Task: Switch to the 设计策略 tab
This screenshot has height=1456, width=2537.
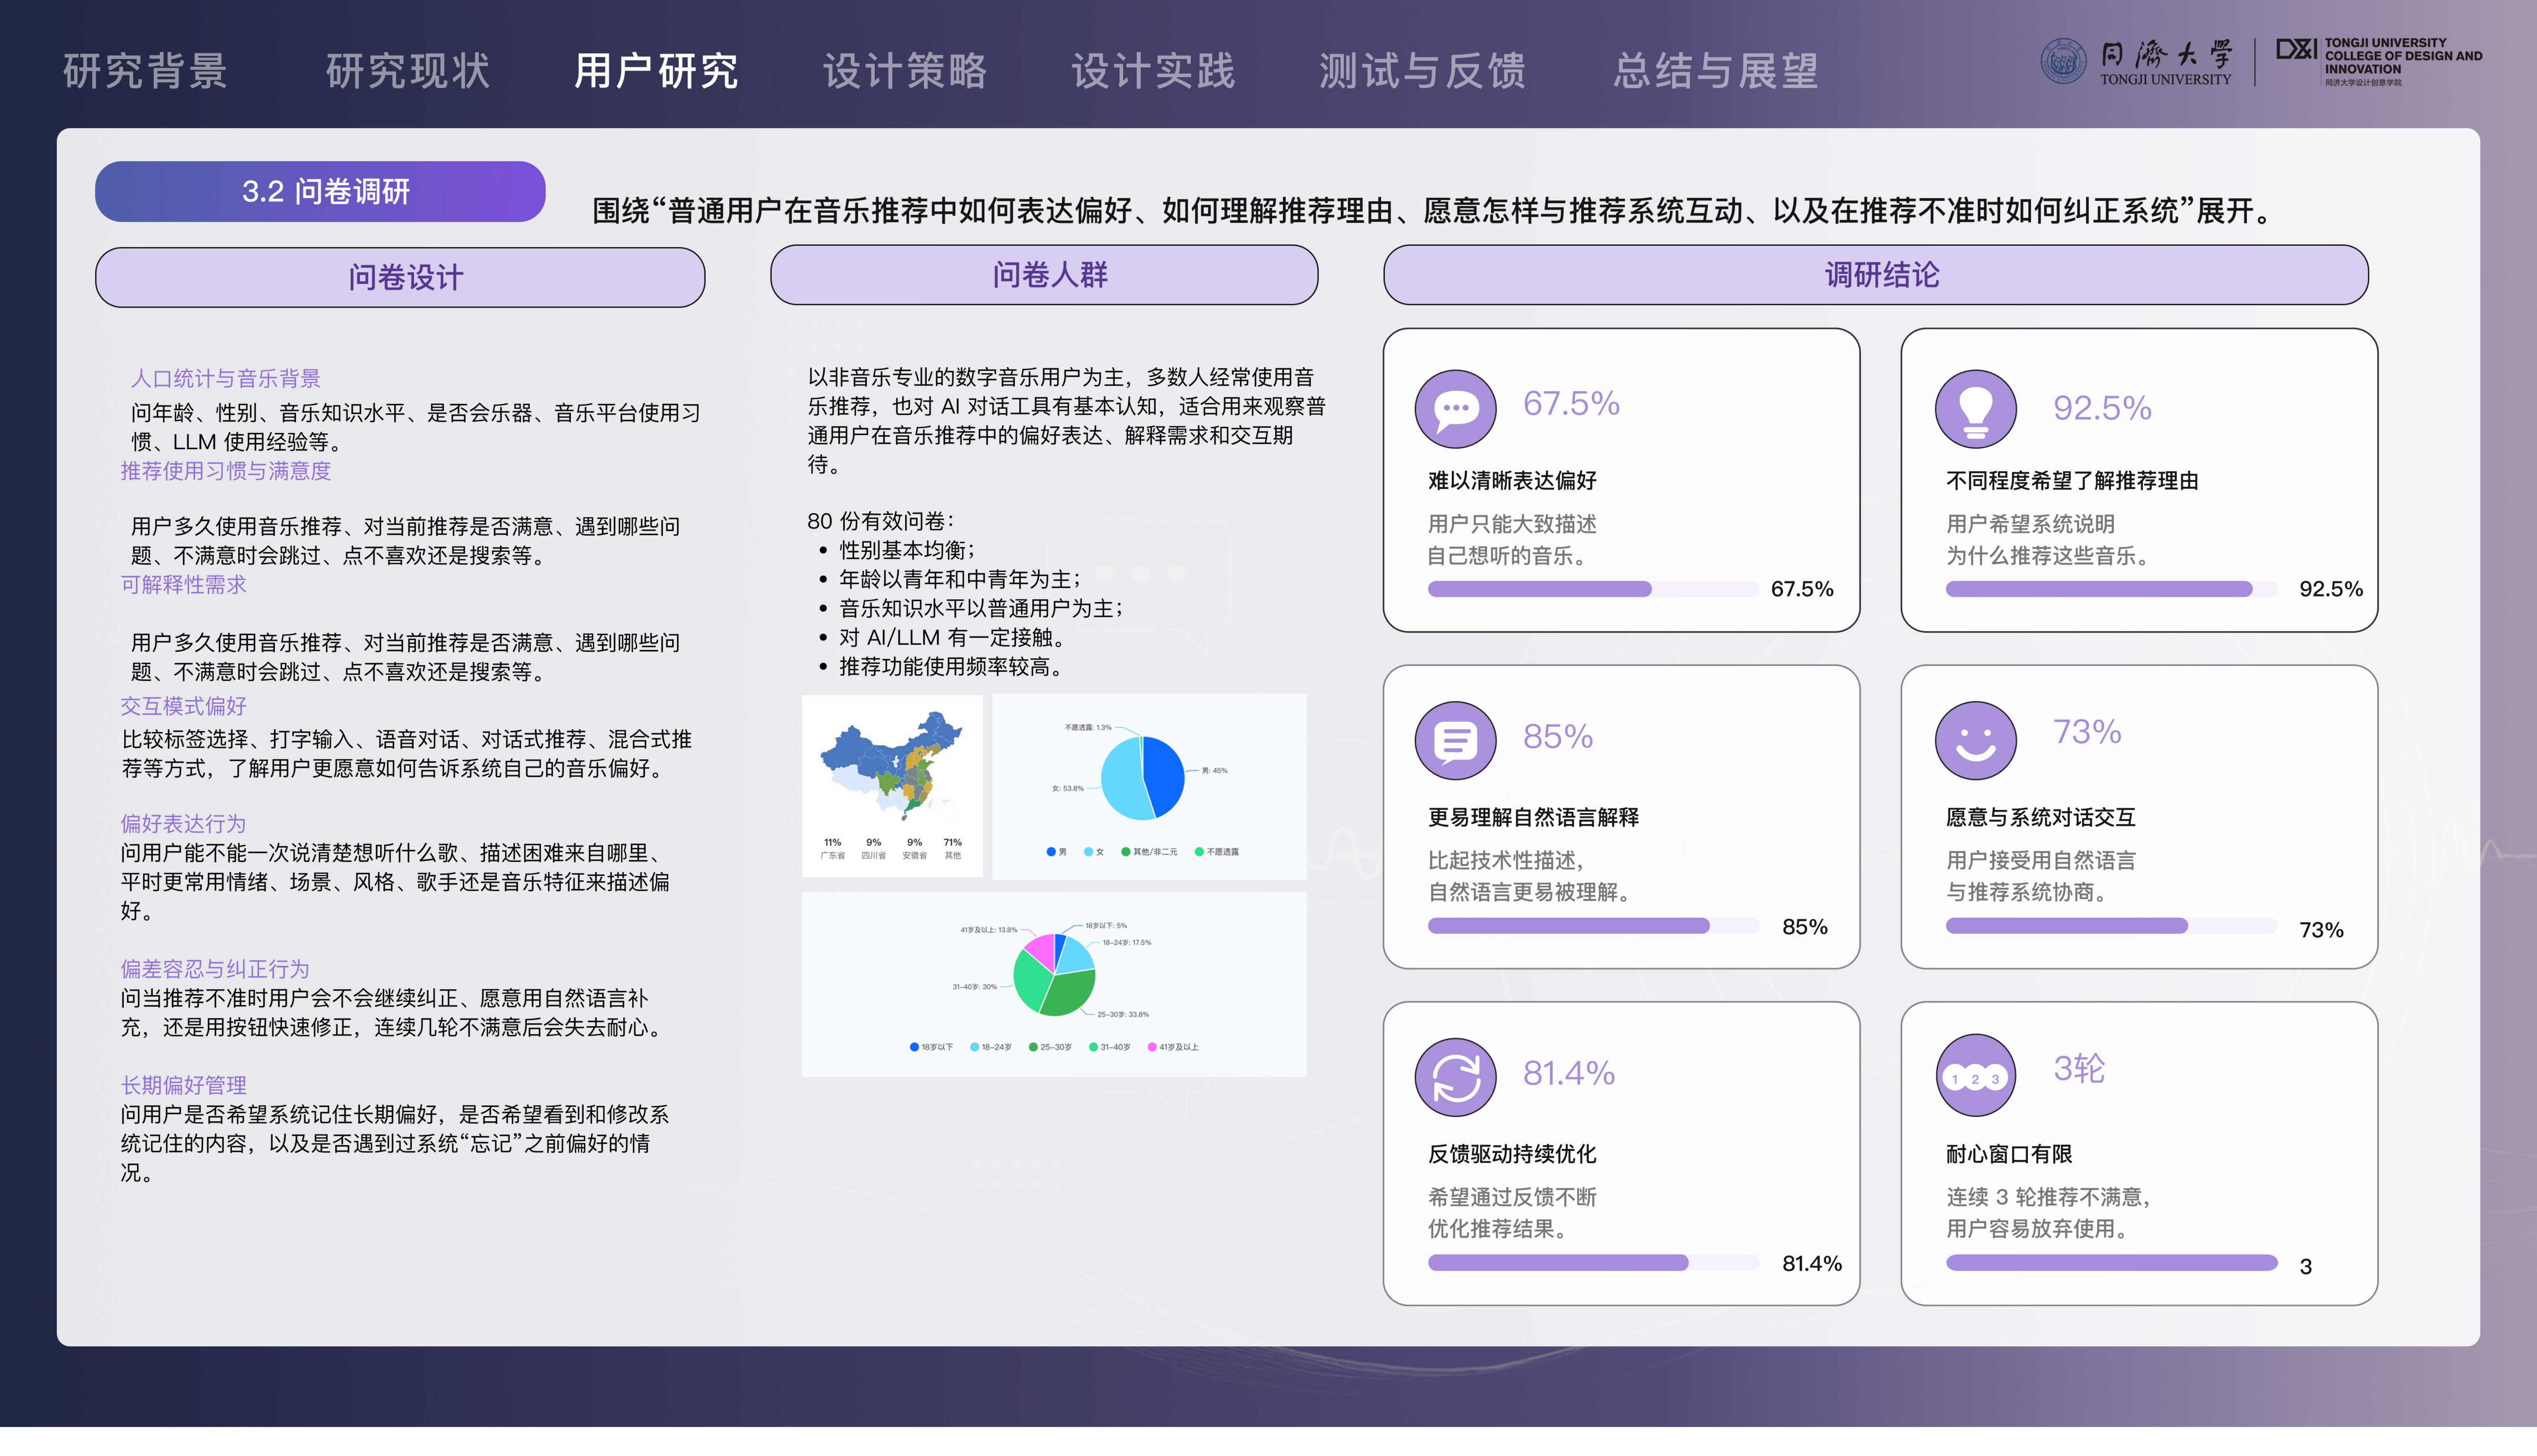Action: pos(905,71)
